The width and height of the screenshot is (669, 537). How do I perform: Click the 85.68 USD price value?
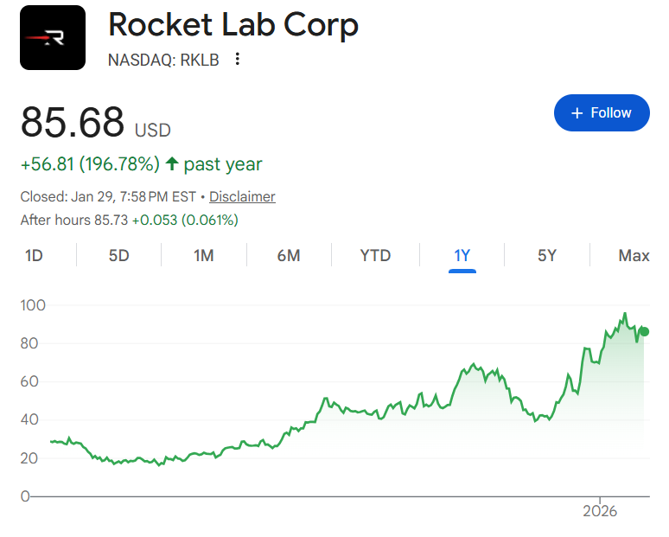click(73, 122)
